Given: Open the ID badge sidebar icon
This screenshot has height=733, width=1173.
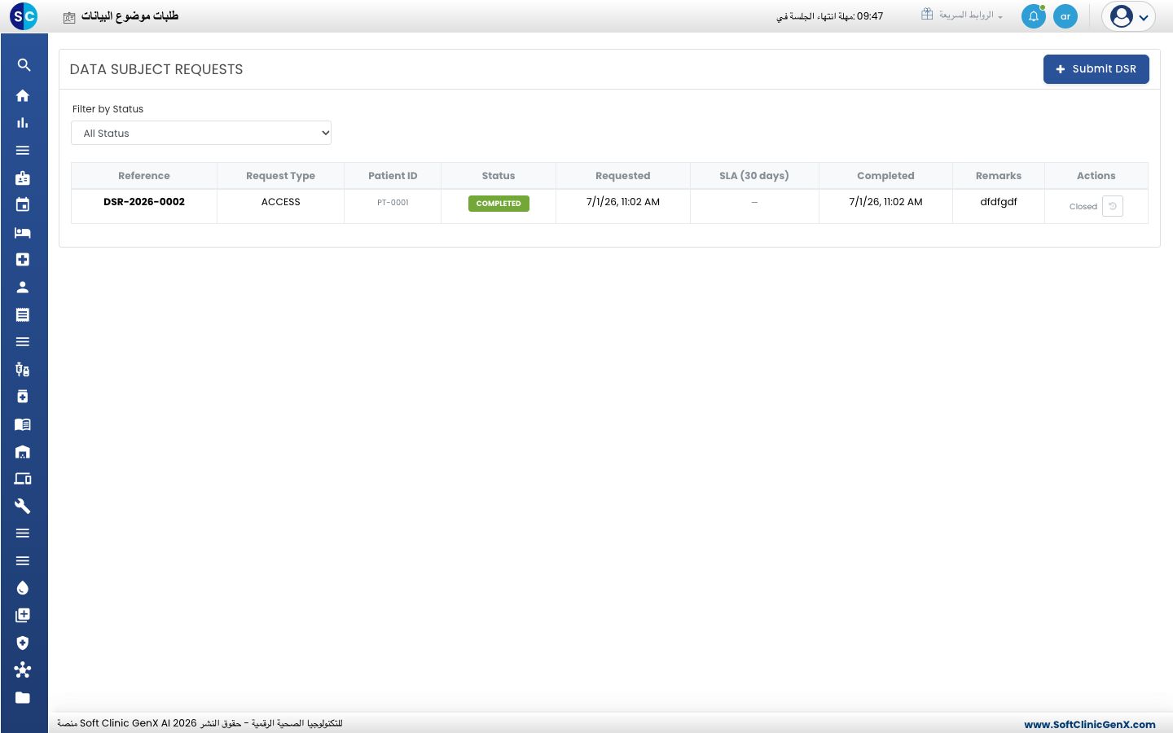Looking at the screenshot, I should pyautogui.click(x=23, y=178).
